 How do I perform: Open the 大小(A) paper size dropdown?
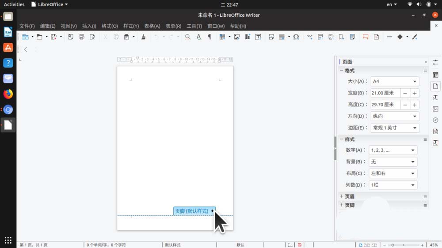click(394, 82)
